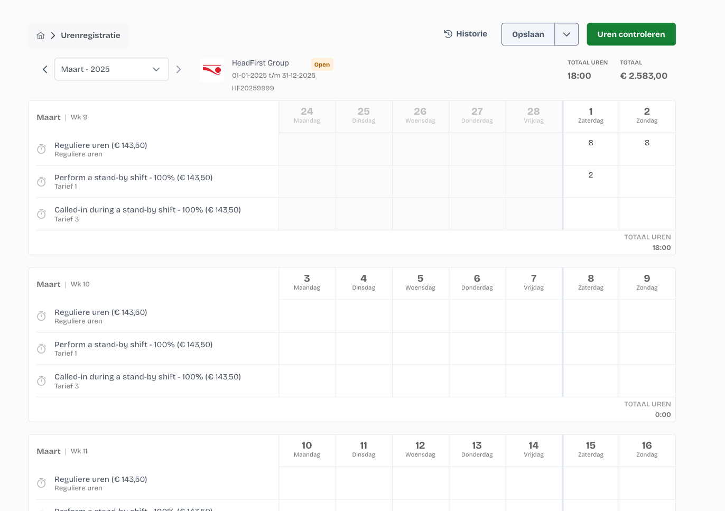Click stopwatch icon for Reguliere uren Wk 10
Viewport: 725px width, 511px height.
[x=41, y=317]
